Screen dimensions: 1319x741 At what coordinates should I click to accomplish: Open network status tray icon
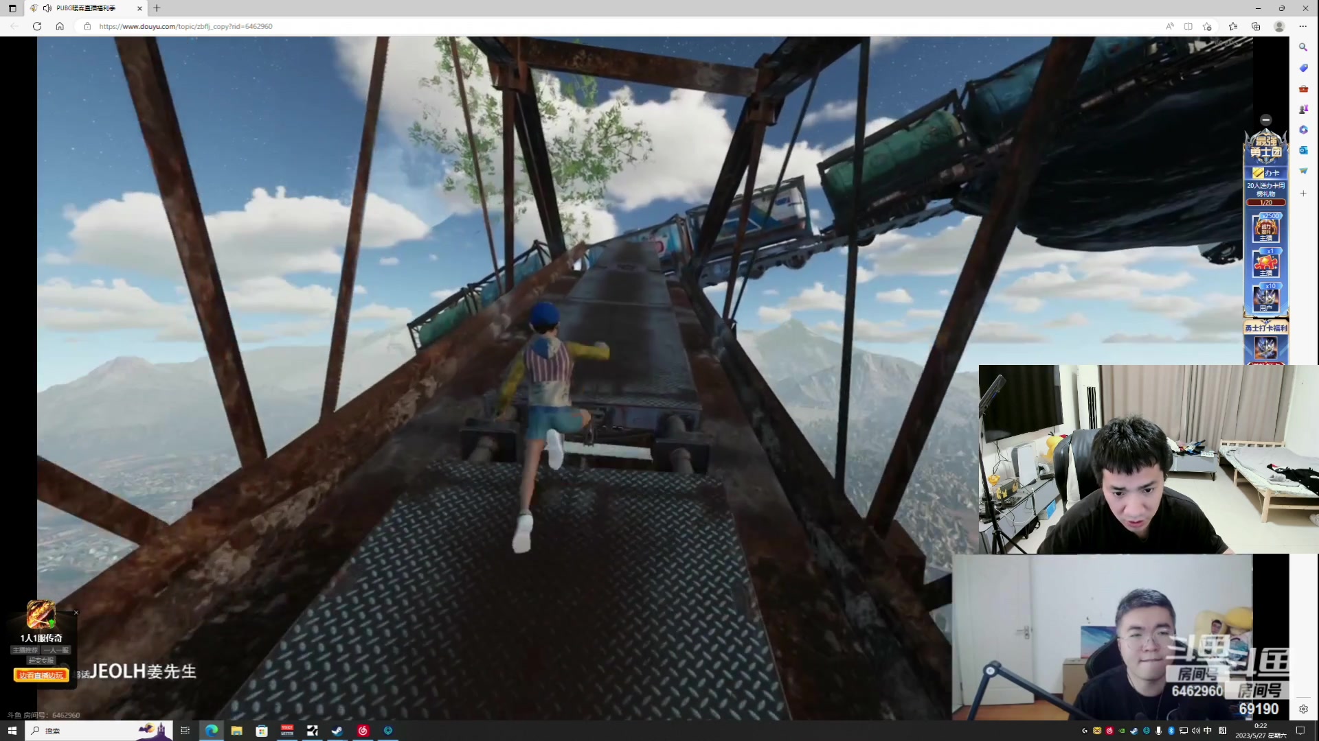point(1184,731)
